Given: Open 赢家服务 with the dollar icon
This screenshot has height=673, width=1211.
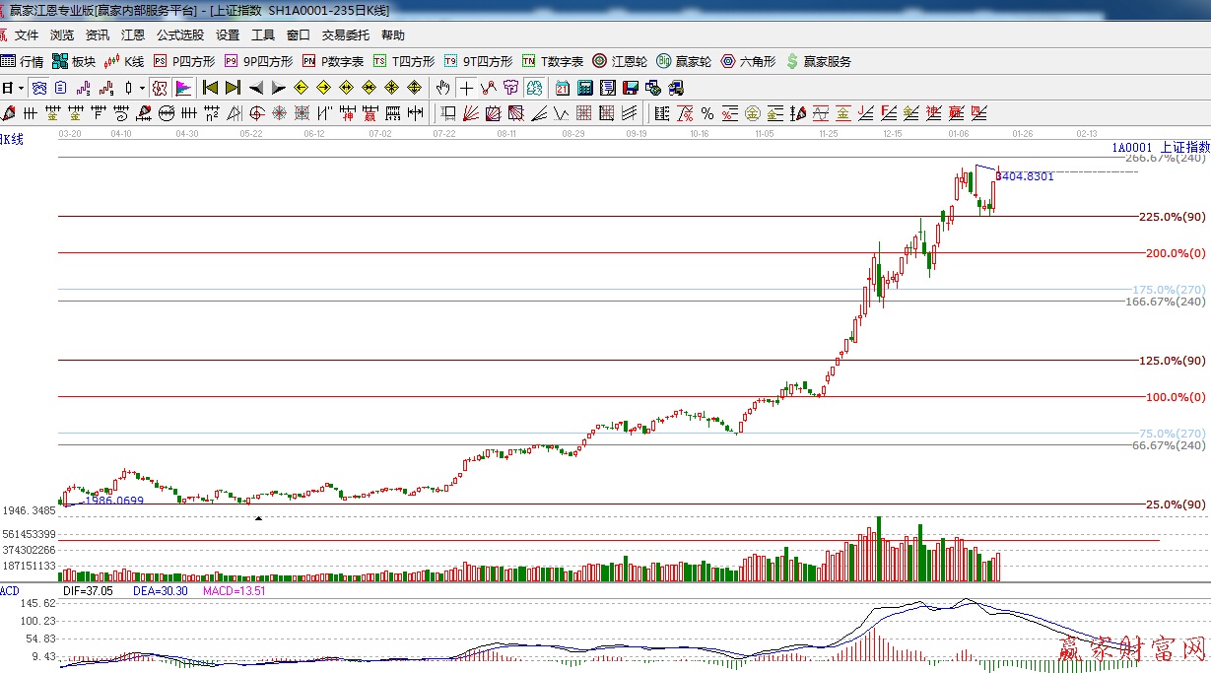Looking at the screenshot, I should point(818,61).
